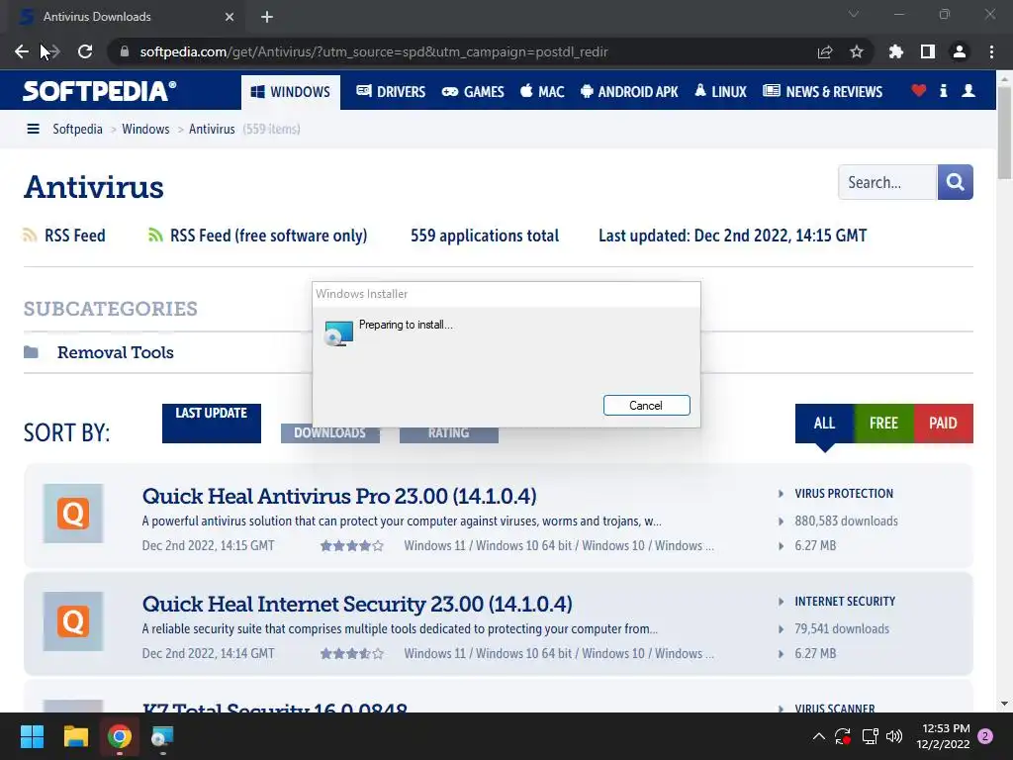
Task: Open the notification badge showing 2
Action: pos(985,736)
